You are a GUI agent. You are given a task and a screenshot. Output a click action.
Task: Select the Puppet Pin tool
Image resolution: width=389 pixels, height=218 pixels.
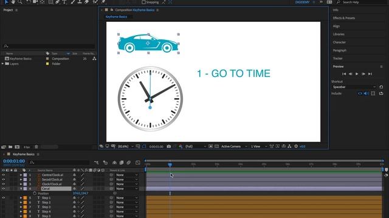(103, 2)
